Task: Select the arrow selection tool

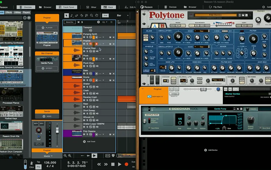Action: click(66, 16)
